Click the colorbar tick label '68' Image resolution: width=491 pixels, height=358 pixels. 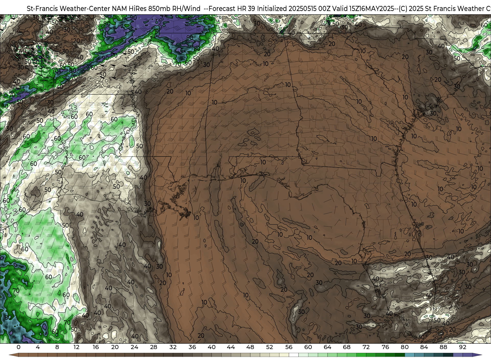(x=347, y=347)
